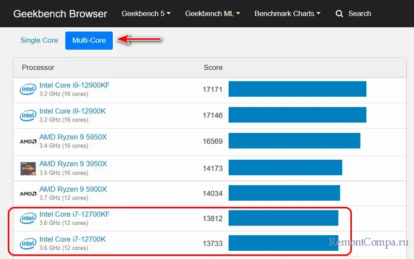Open the Intel Core i9-12900KF link
414x259 pixels.
tap(75, 85)
